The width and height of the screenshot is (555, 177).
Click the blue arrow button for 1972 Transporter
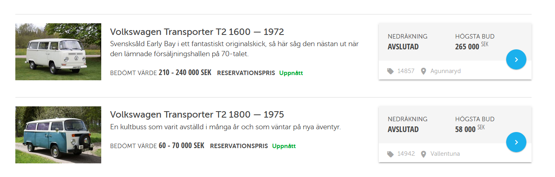tap(516, 59)
